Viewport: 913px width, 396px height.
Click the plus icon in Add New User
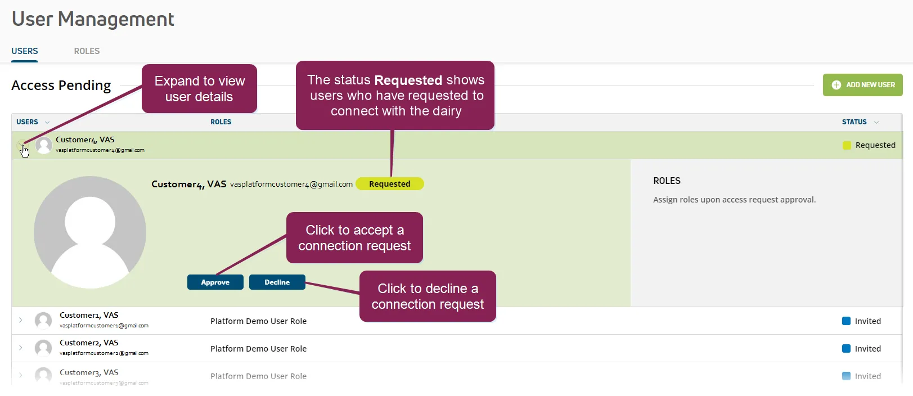pos(836,85)
